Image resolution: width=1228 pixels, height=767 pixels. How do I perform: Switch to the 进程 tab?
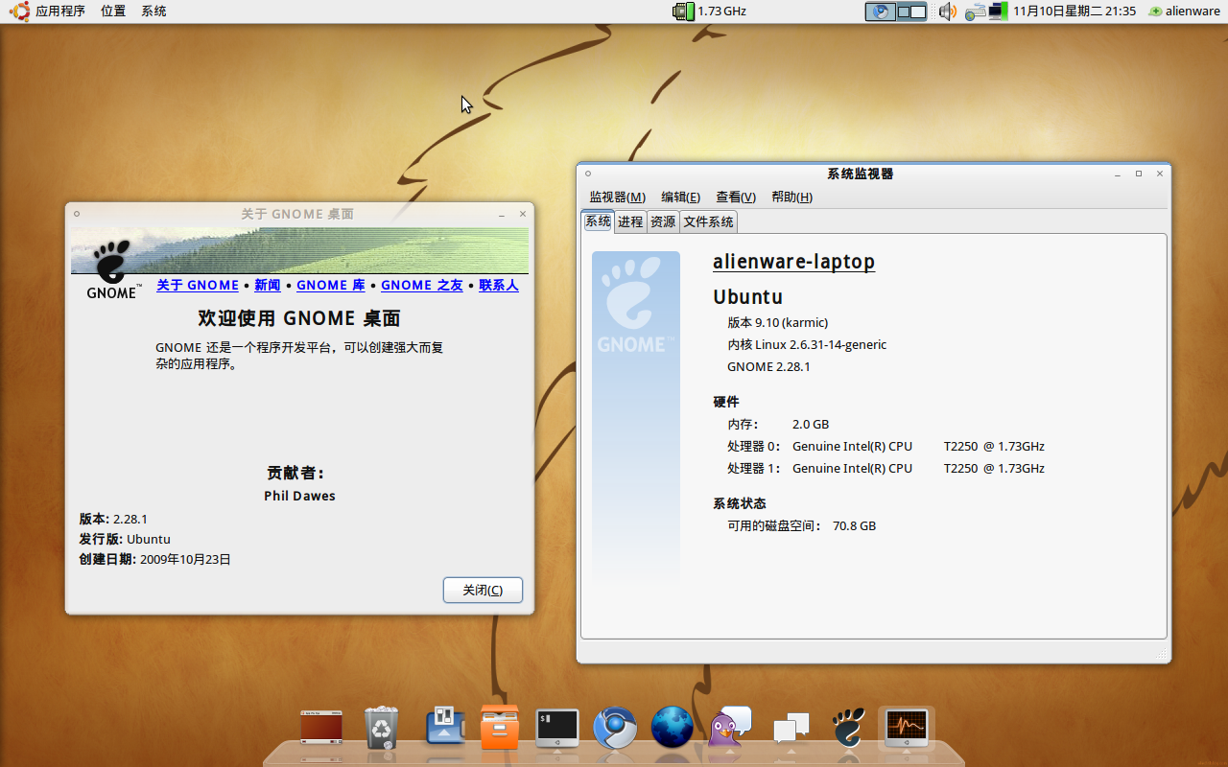630,221
